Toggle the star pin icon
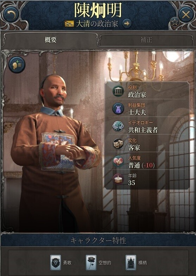196x276 pixels. (175, 22)
